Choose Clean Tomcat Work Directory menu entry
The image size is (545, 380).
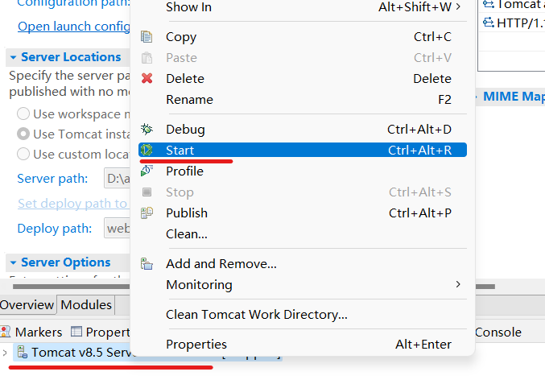tap(256, 314)
